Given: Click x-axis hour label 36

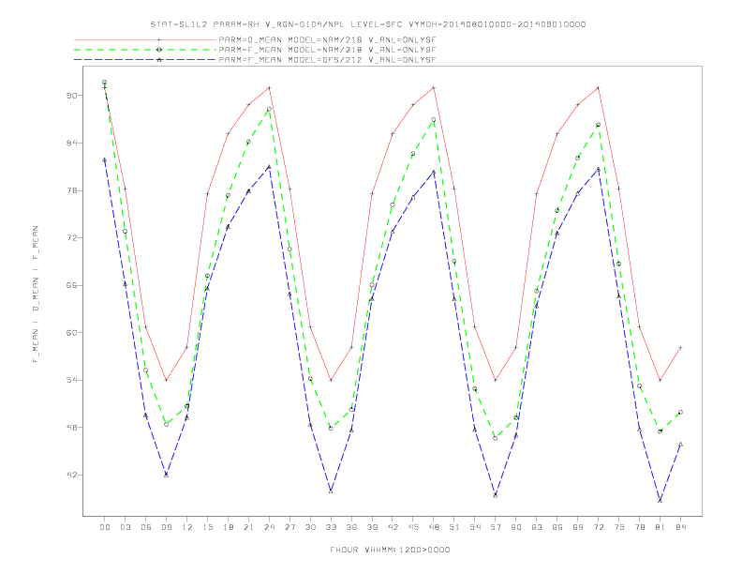Looking at the screenshot, I should [351, 527].
